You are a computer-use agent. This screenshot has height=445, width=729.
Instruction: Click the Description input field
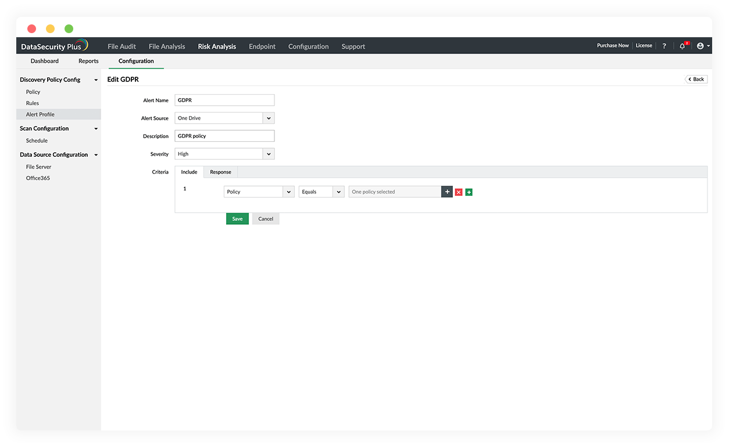click(224, 136)
